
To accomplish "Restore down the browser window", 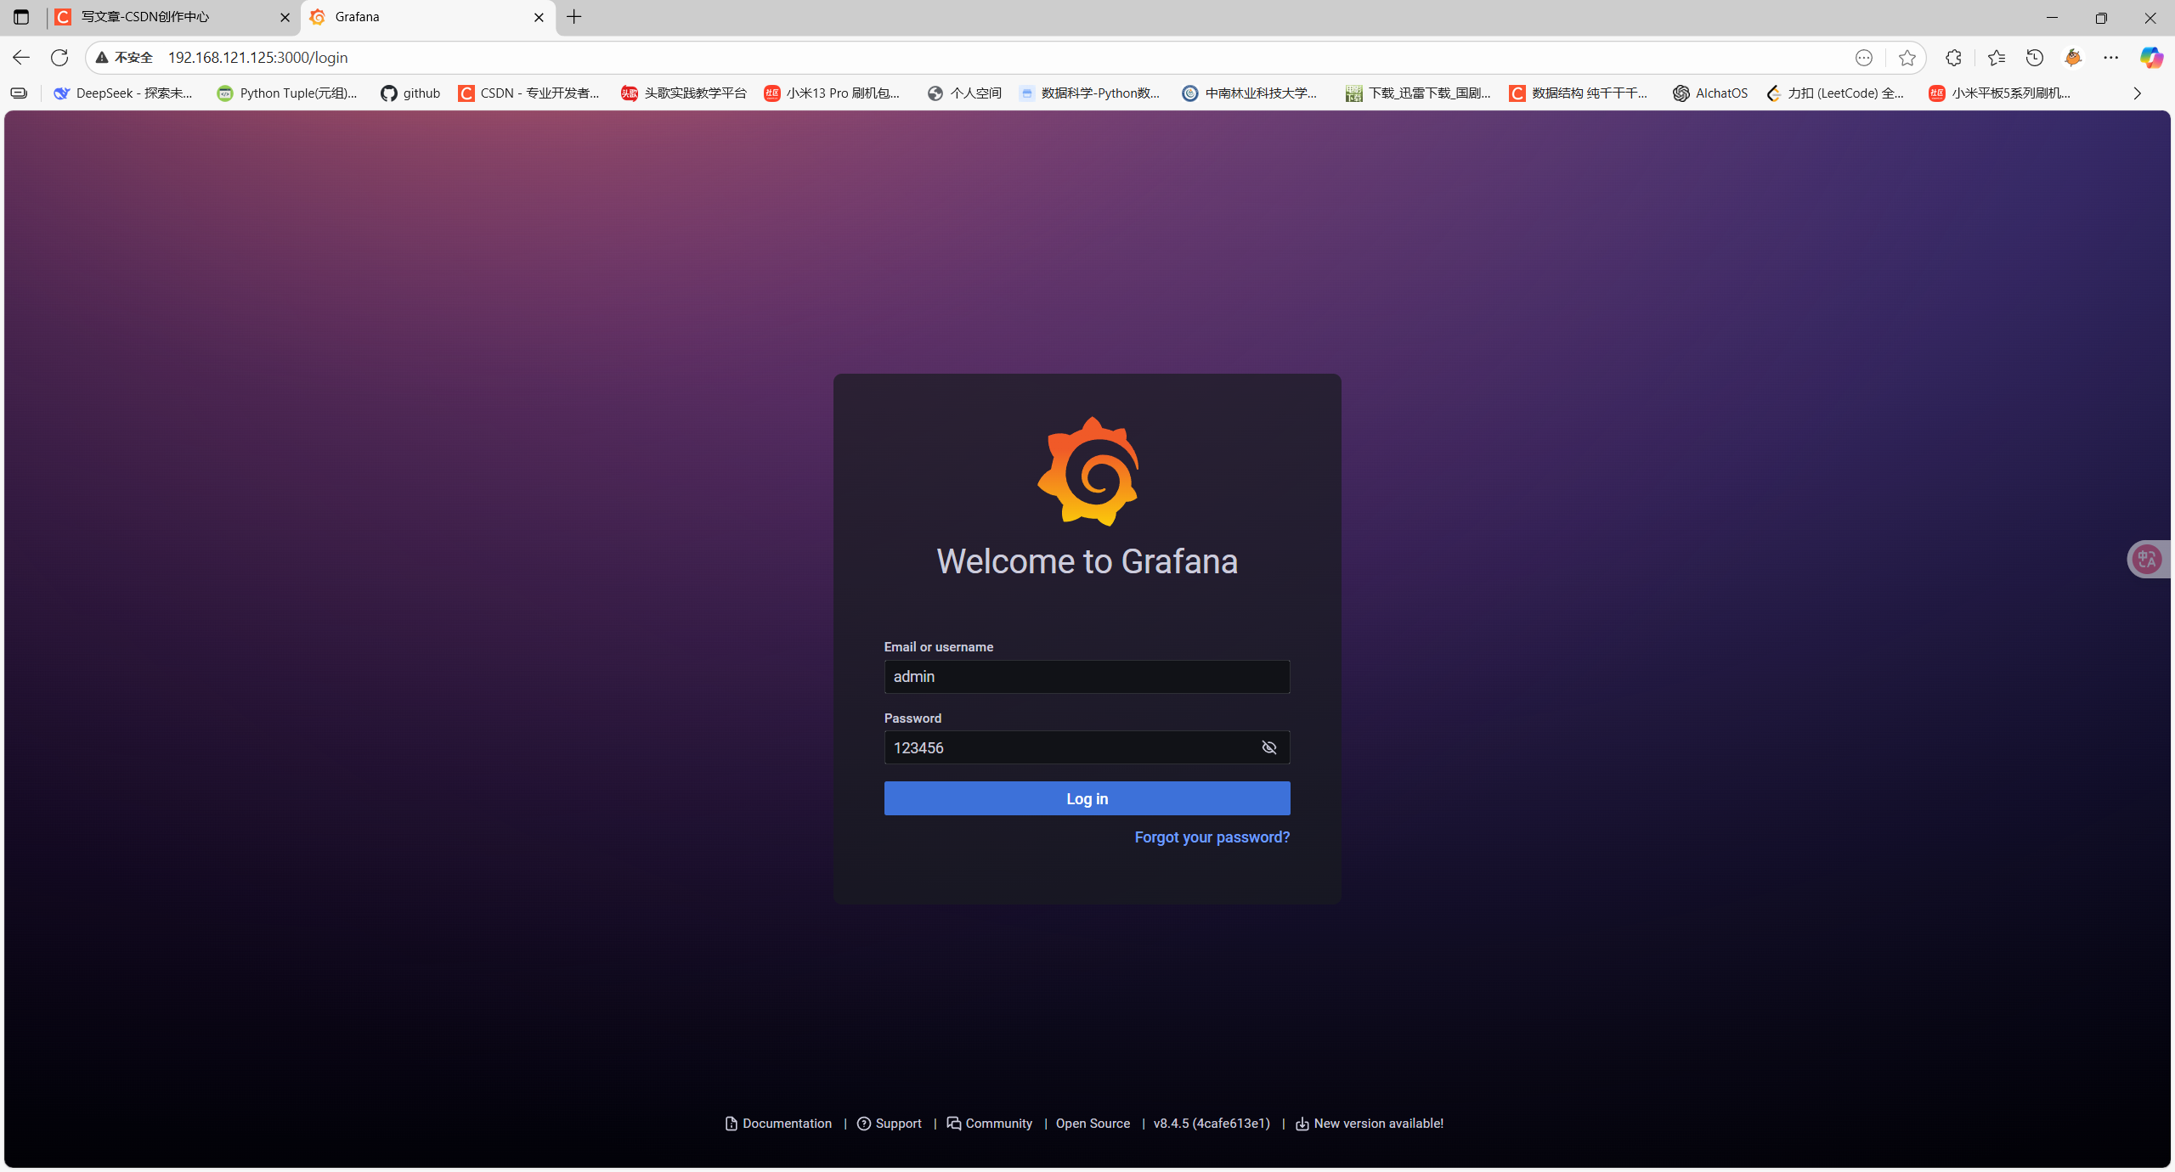I will tap(2101, 17).
